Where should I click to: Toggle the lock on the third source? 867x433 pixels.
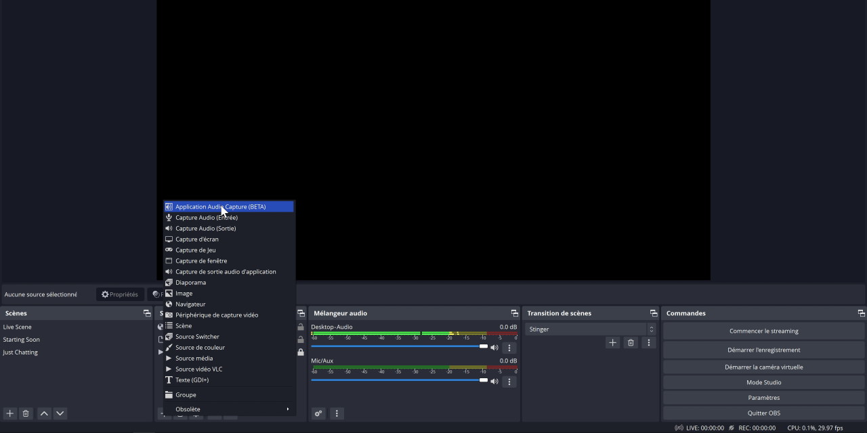[301, 352]
